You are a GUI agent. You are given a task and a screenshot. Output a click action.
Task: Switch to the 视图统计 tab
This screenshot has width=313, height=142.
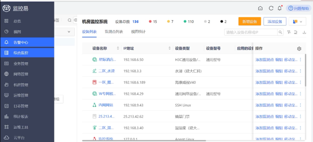(138, 32)
